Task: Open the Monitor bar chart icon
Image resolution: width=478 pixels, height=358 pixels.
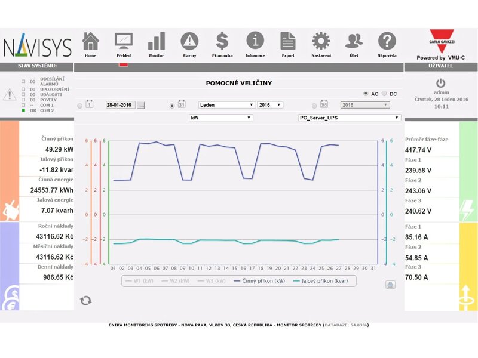Action: pyautogui.click(x=157, y=41)
